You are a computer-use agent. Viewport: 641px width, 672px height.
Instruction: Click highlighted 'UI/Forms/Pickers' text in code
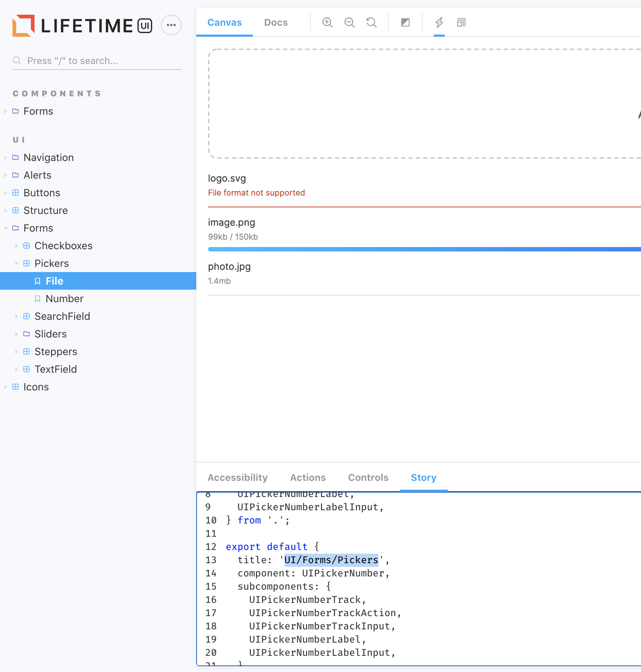[x=331, y=560]
